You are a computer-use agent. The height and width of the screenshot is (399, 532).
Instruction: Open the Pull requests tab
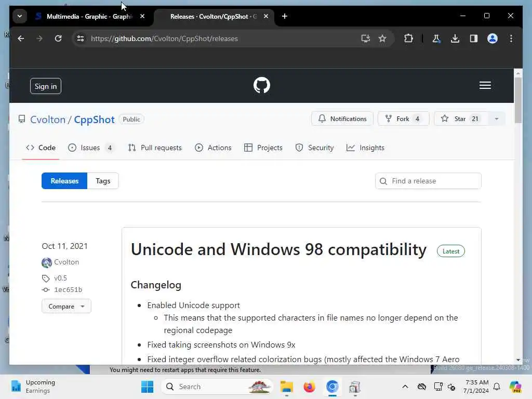click(x=155, y=148)
